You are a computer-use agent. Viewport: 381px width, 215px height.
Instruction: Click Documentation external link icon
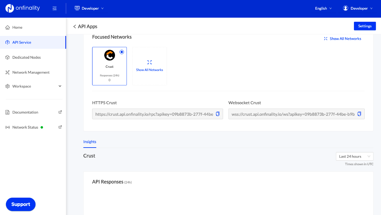point(60,112)
